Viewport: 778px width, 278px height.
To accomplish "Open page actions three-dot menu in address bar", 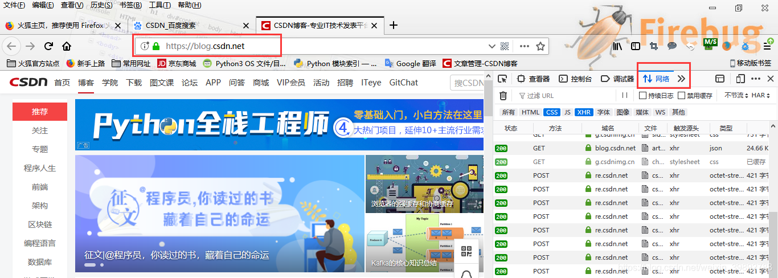I will [525, 46].
